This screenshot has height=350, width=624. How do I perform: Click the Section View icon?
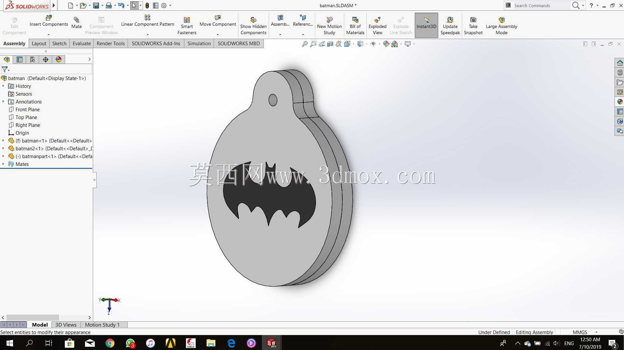(x=330, y=44)
